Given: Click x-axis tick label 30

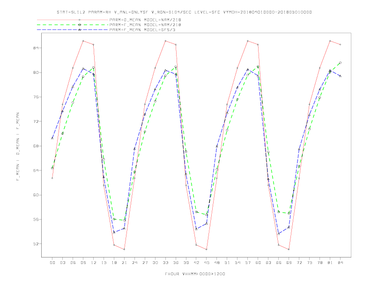Looking at the screenshot, I should (x=155, y=263).
